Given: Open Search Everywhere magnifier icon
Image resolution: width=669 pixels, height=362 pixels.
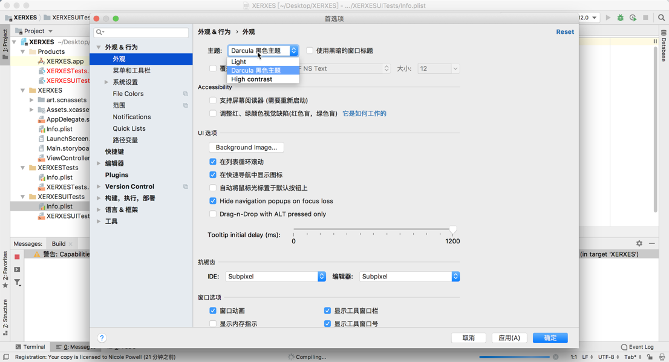Looking at the screenshot, I should coord(661,18).
